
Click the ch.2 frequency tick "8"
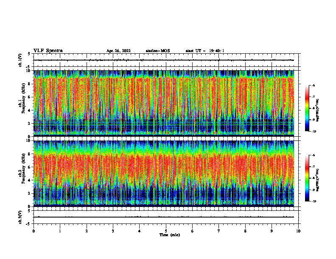click(x=30, y=154)
